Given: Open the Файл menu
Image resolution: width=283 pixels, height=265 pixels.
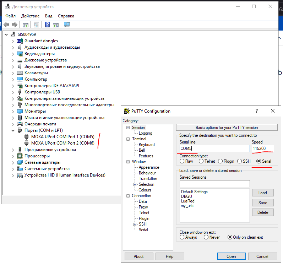Looking at the screenshot, I should point(10,16).
